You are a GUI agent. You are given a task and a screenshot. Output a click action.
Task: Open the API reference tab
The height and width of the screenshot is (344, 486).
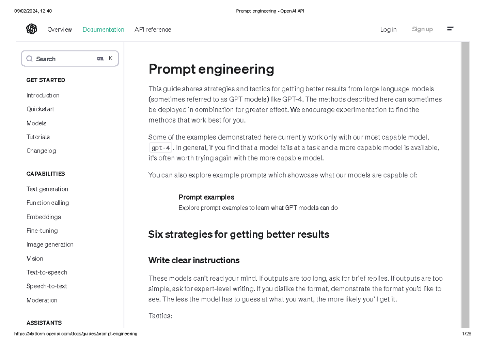(x=153, y=30)
